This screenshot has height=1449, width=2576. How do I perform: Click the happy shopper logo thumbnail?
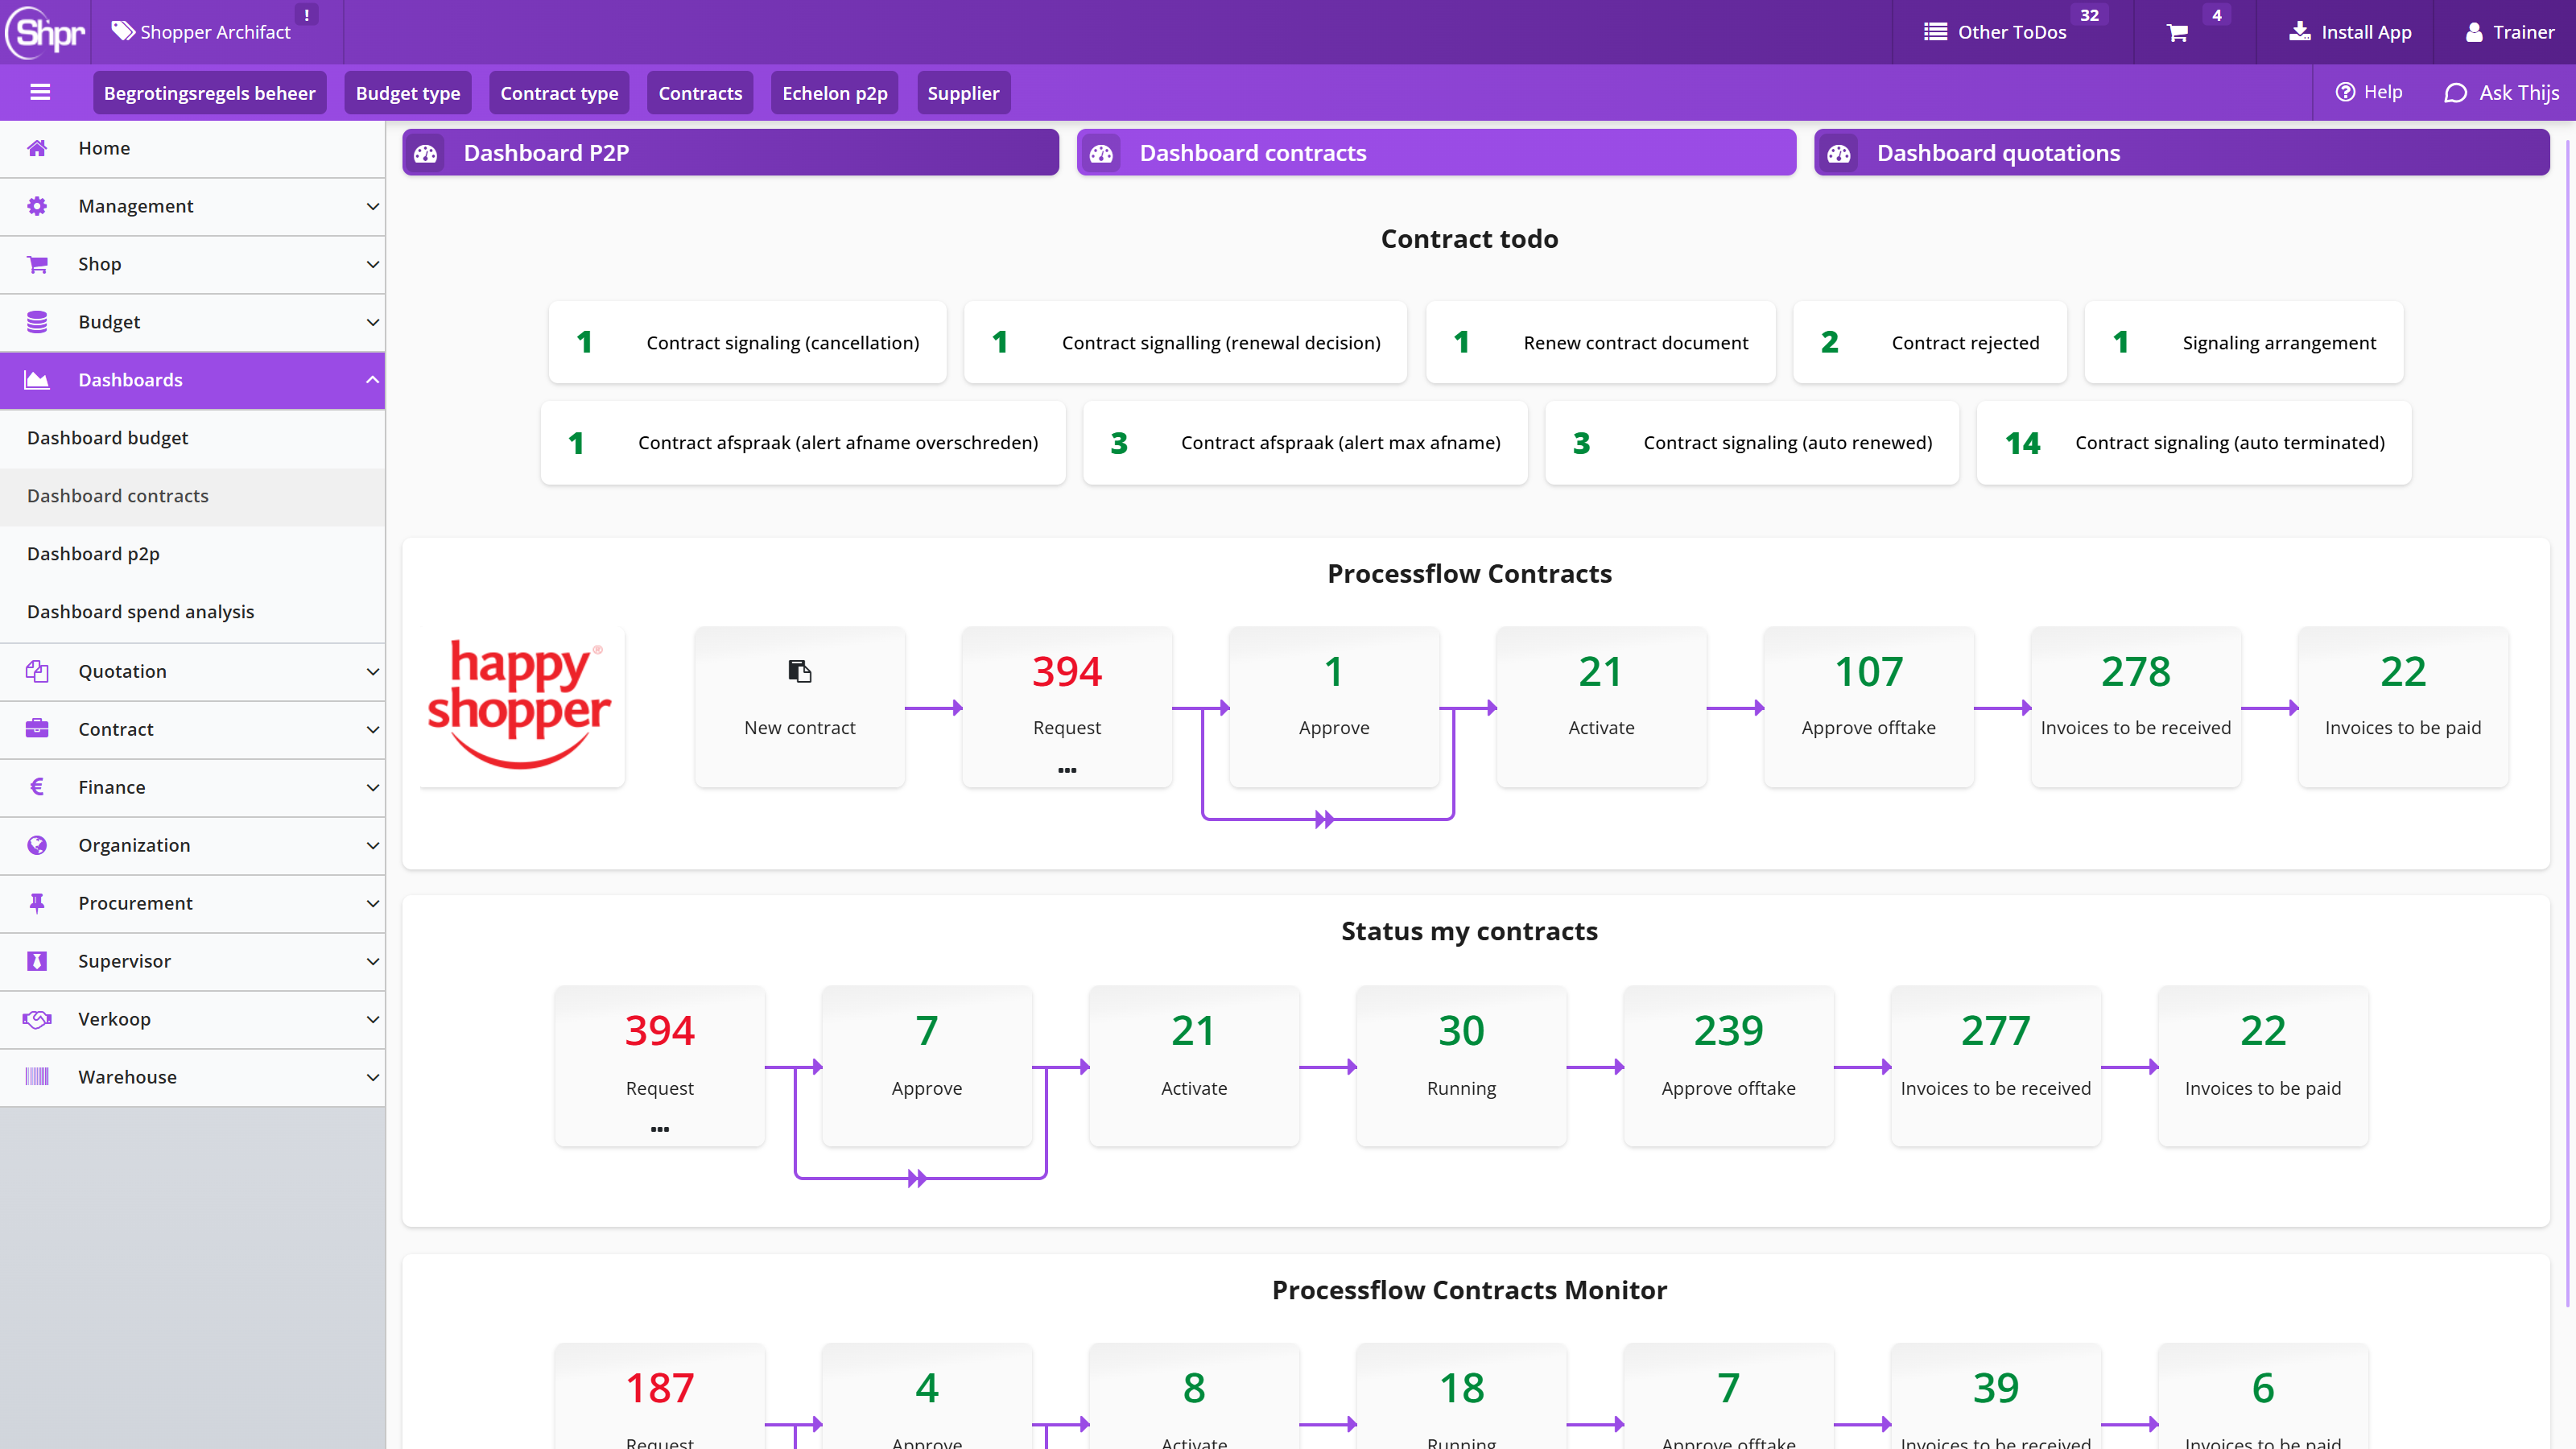pyautogui.click(x=520, y=706)
